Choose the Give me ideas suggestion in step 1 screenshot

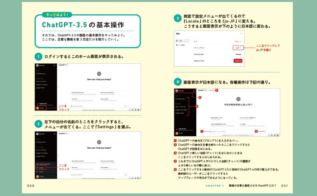pos(113,100)
